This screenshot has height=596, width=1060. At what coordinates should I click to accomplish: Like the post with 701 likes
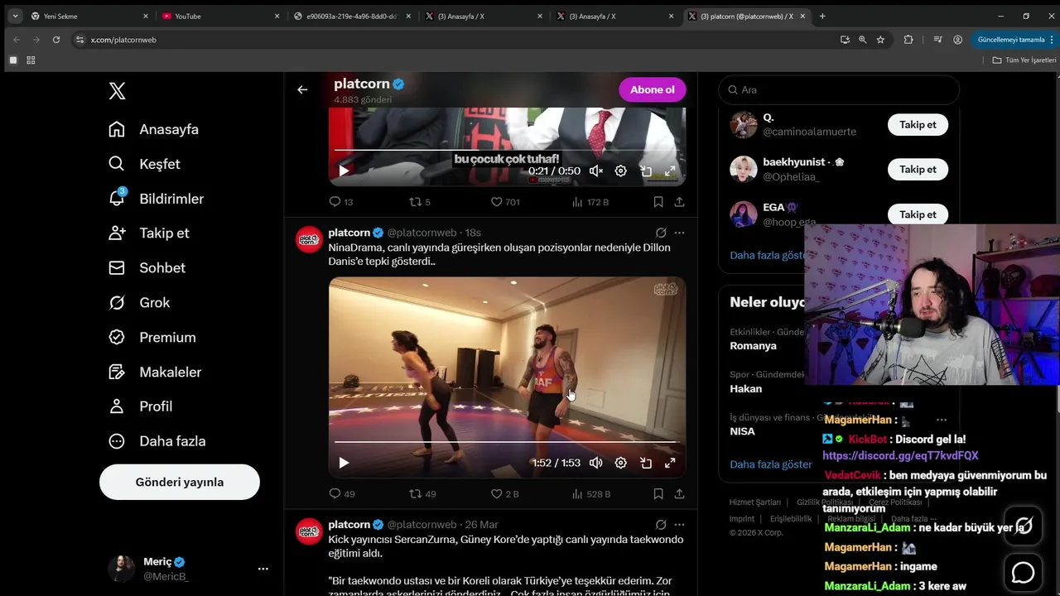pos(505,202)
